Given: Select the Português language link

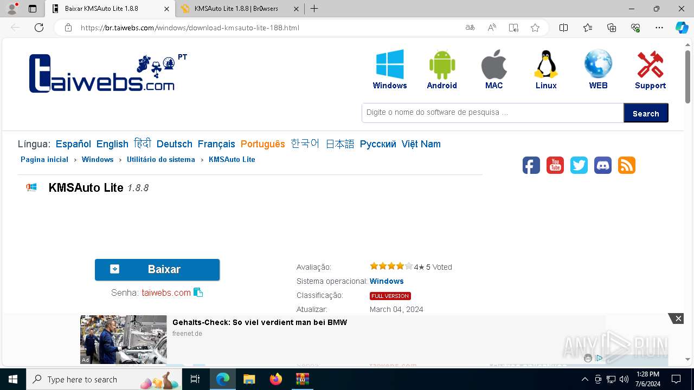Looking at the screenshot, I should click(x=263, y=144).
